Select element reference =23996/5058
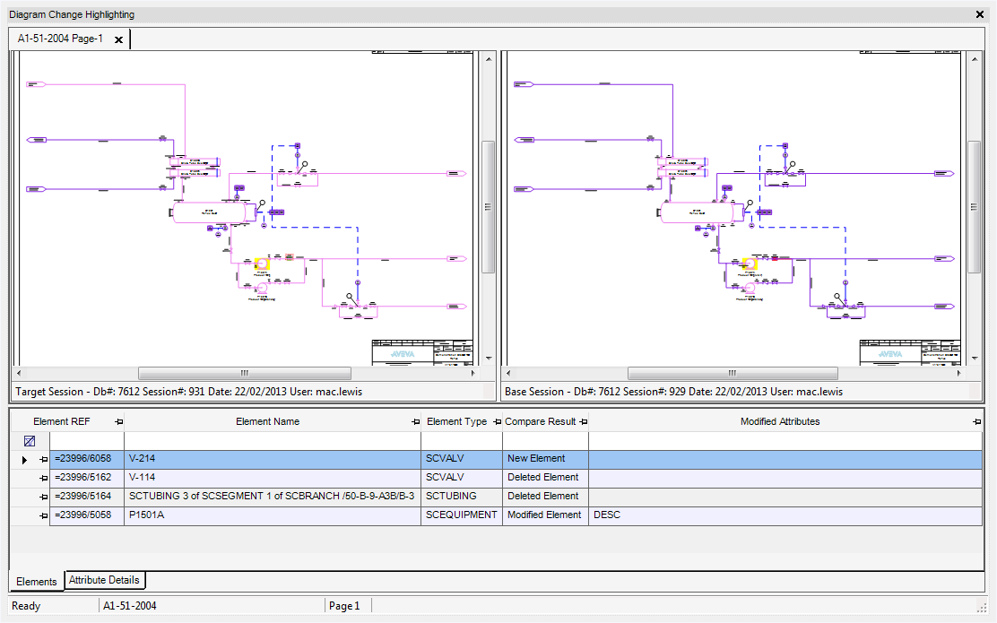997x623 pixels. (87, 515)
